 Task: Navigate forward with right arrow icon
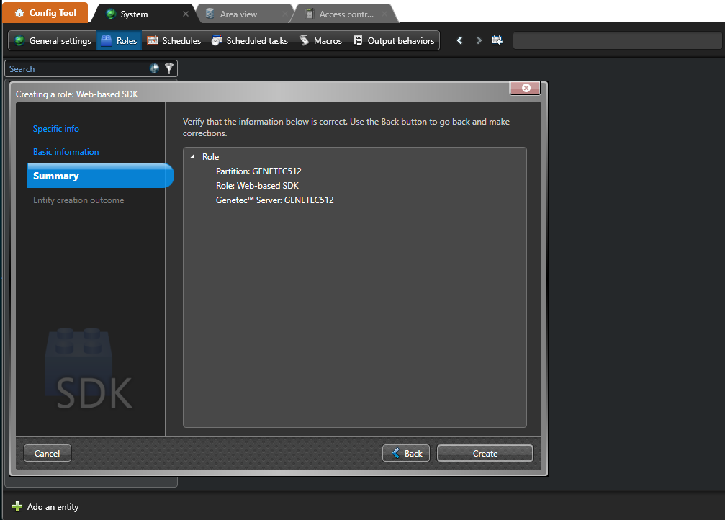click(479, 41)
